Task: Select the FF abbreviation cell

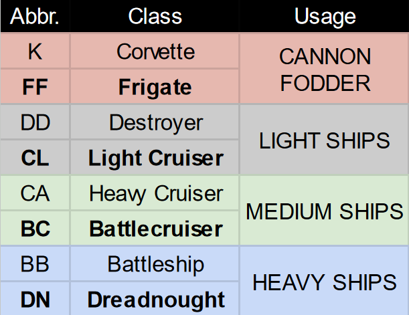Action: pos(35,87)
